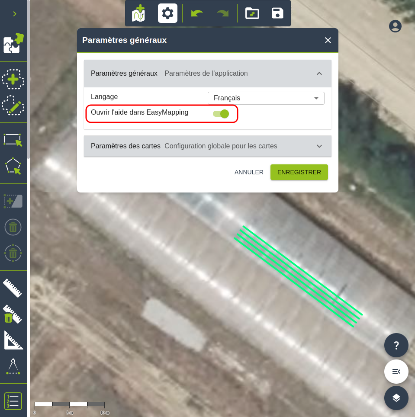
Task: Click the ANNULER button
Action: click(x=249, y=172)
